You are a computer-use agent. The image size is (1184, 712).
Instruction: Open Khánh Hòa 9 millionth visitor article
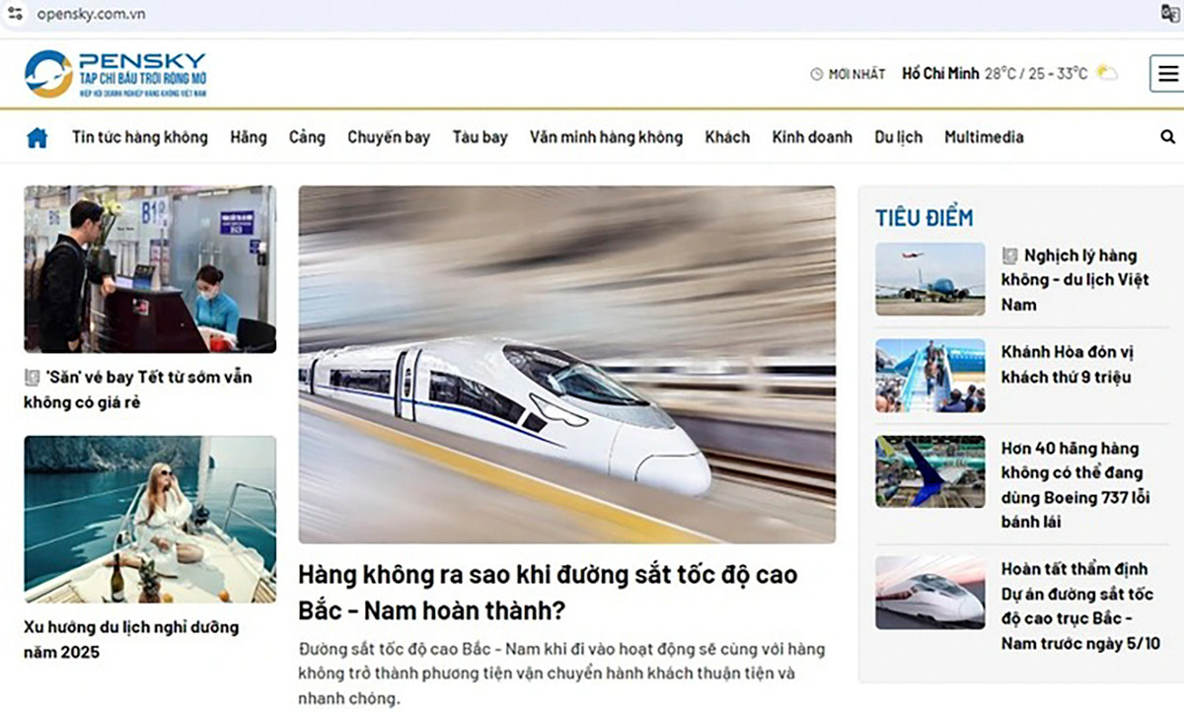click(x=1066, y=365)
